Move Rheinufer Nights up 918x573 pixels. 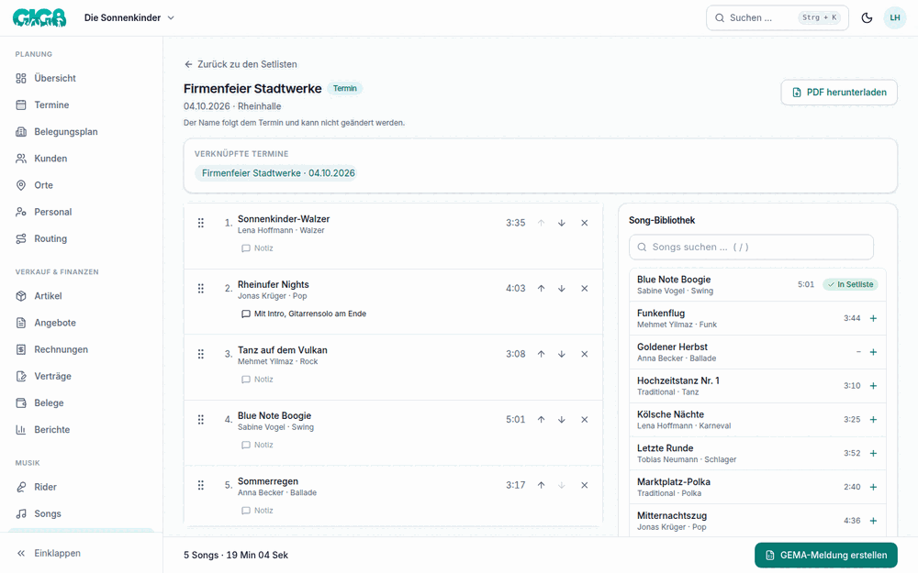pyautogui.click(x=541, y=288)
